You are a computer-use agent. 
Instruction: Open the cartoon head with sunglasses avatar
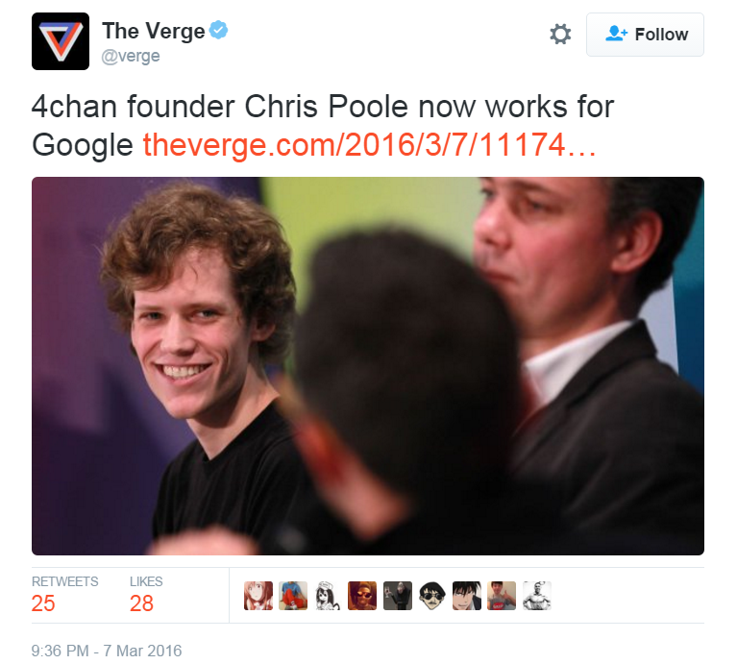pos(432,596)
